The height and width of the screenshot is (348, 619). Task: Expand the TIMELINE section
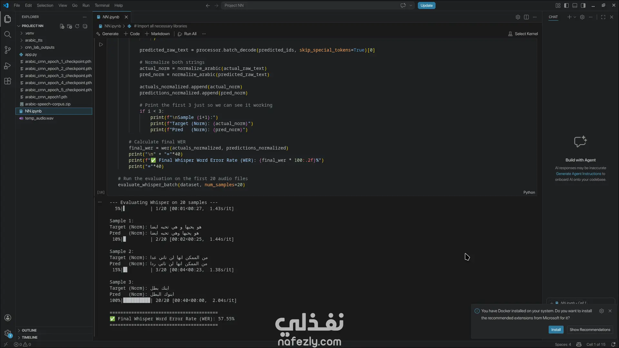click(x=54, y=337)
